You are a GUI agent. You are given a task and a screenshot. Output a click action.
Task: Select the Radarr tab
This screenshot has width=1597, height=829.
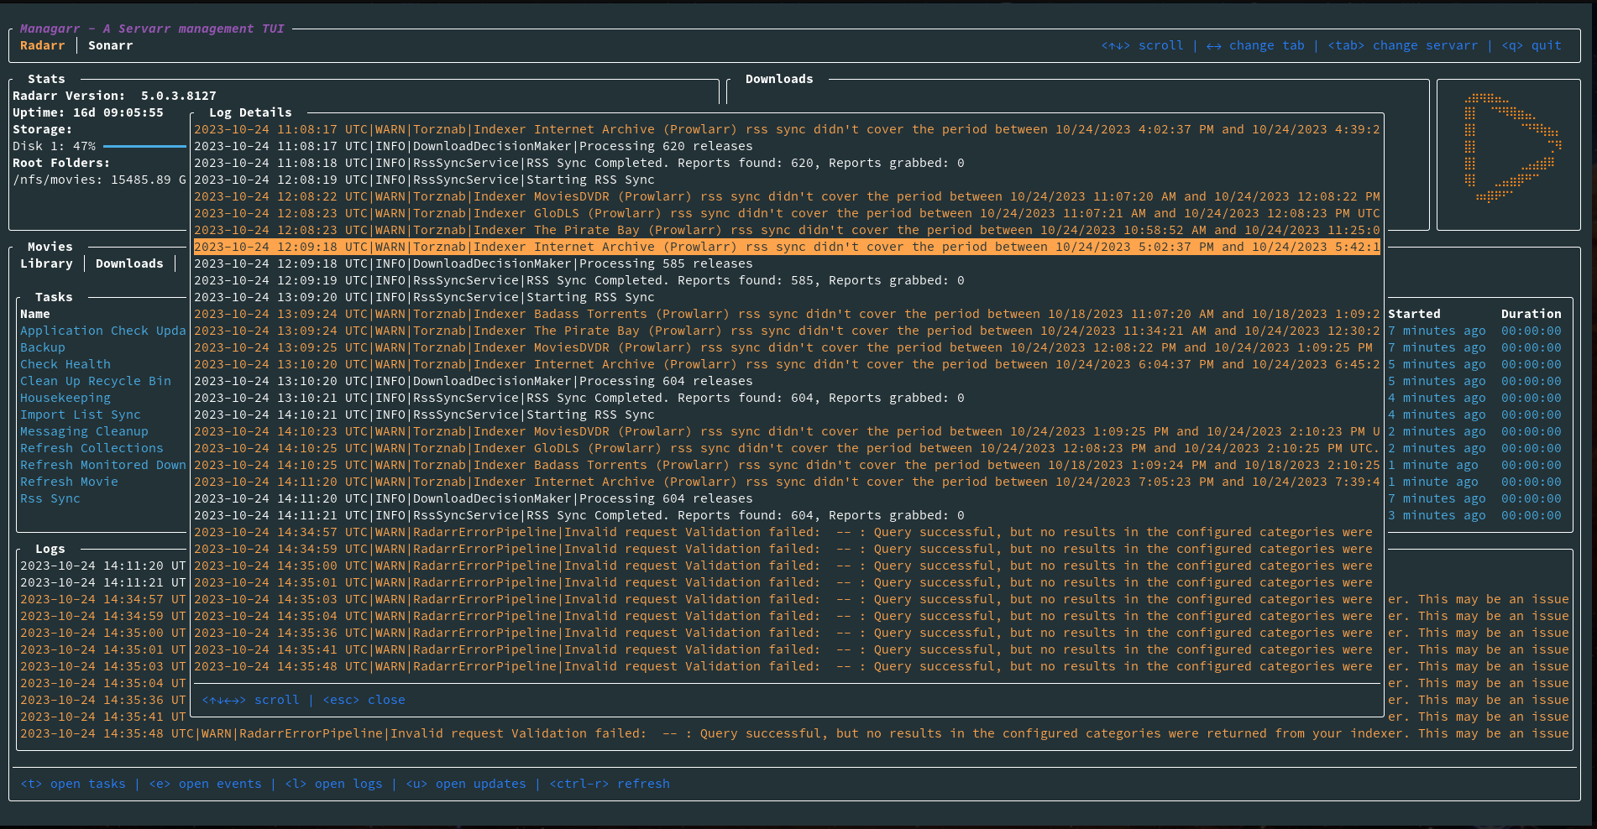point(42,45)
